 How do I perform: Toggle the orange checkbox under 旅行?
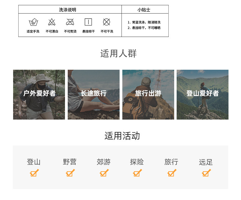click(x=172, y=173)
